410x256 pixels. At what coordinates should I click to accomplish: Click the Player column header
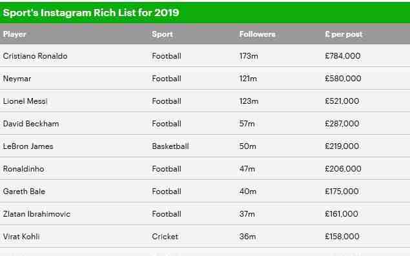click(x=15, y=34)
